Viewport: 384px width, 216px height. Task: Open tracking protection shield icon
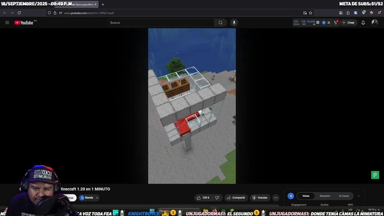tap(49, 13)
